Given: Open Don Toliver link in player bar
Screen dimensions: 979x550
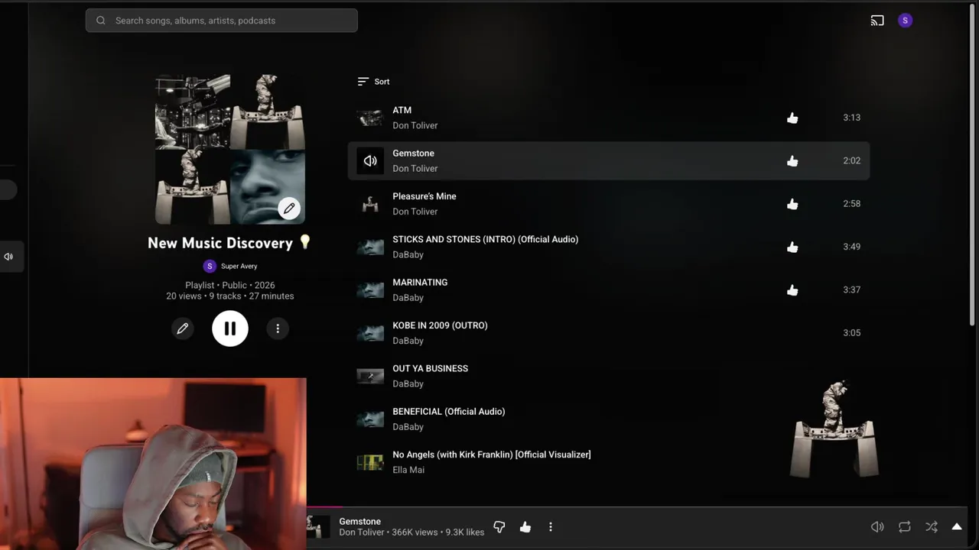Looking at the screenshot, I should tap(362, 532).
